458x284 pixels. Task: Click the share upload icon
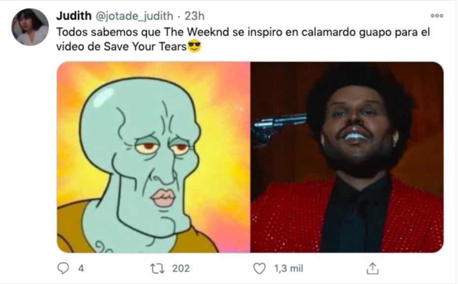tap(372, 268)
